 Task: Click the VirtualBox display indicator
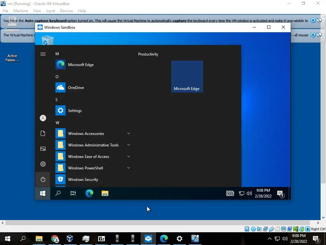pos(283,229)
